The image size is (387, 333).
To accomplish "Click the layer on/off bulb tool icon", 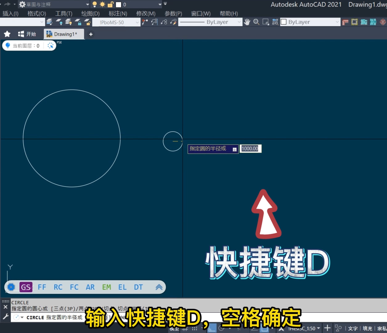I will pos(59,22).
